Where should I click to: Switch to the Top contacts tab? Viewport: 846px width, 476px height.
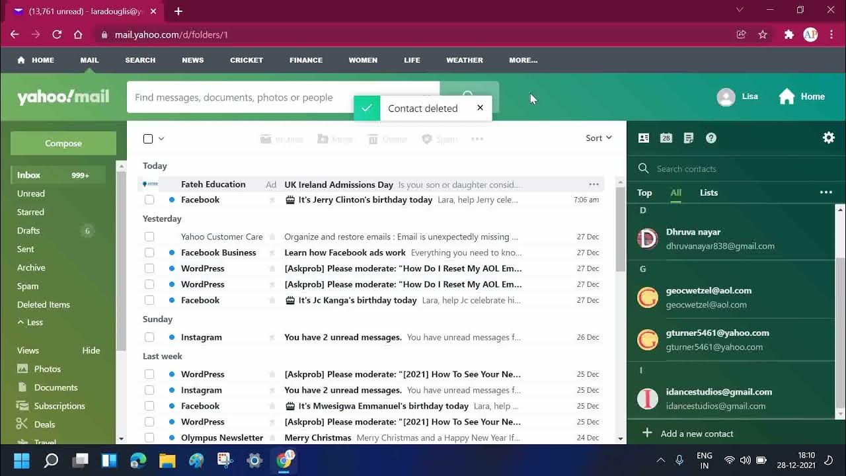[644, 192]
